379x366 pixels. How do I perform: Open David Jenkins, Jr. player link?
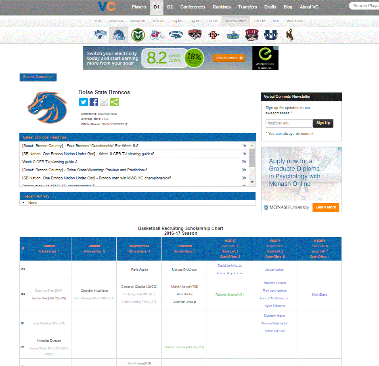pos(230,265)
